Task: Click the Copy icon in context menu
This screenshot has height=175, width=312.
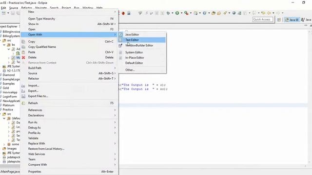Action: pos(23,42)
